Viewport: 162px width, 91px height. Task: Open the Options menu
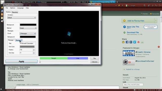pyautogui.click(x=12, y=8)
